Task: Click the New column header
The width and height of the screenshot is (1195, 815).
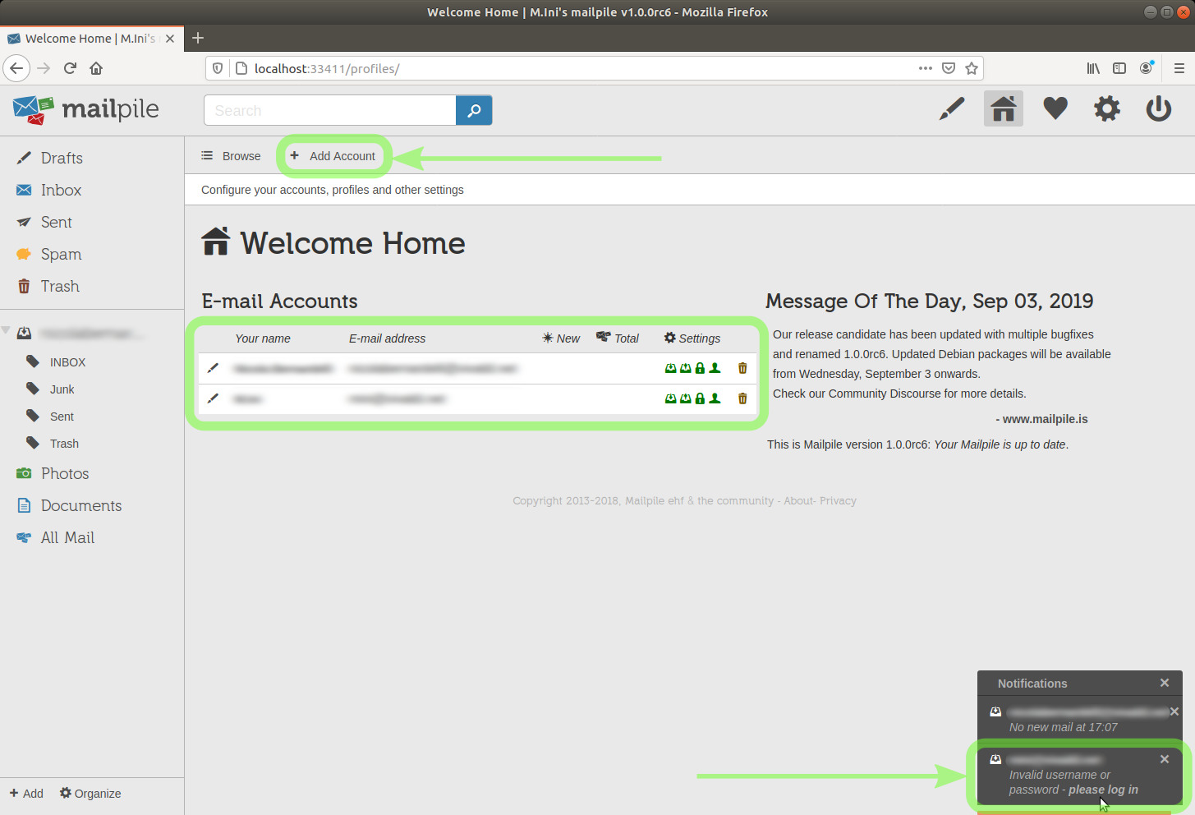Action: 561,338
